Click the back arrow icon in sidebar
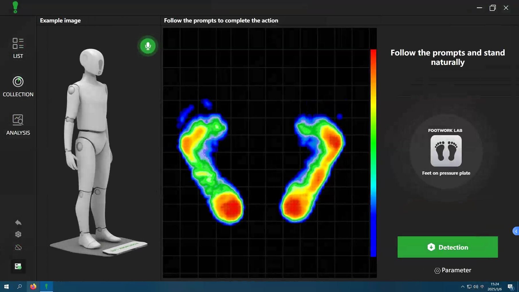This screenshot has width=519, height=292. click(x=18, y=222)
